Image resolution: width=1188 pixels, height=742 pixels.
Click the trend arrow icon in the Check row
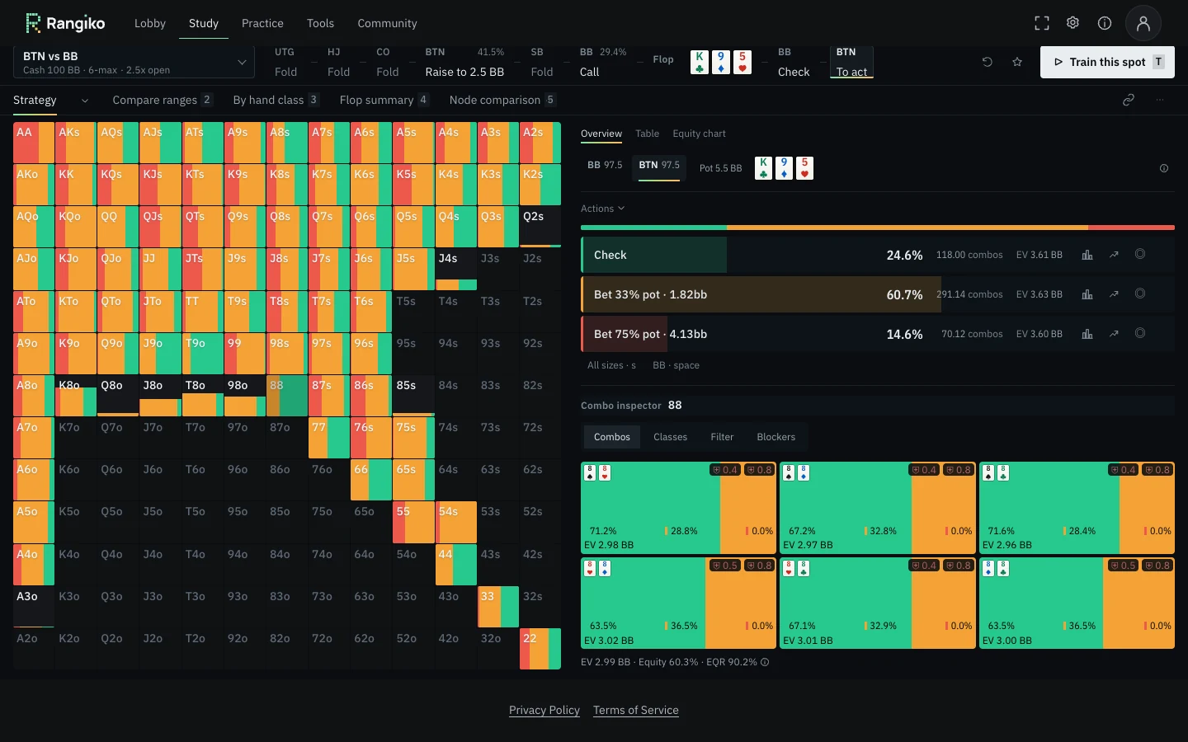tap(1114, 255)
